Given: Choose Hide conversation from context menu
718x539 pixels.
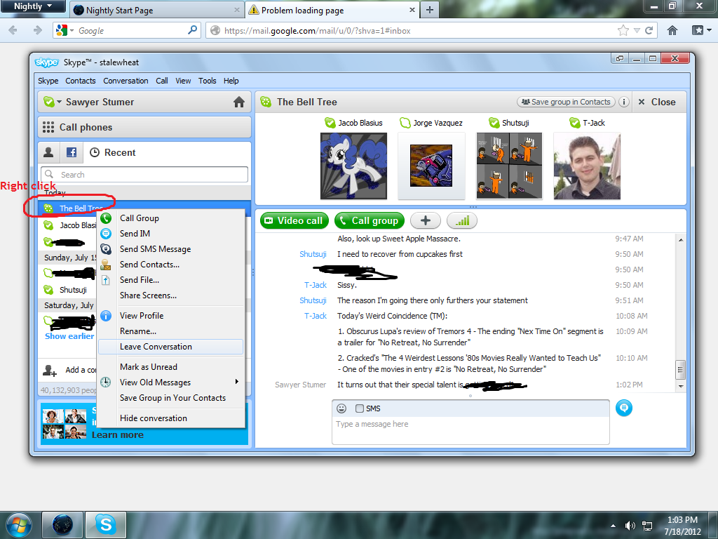Looking at the screenshot, I should pos(171,418).
